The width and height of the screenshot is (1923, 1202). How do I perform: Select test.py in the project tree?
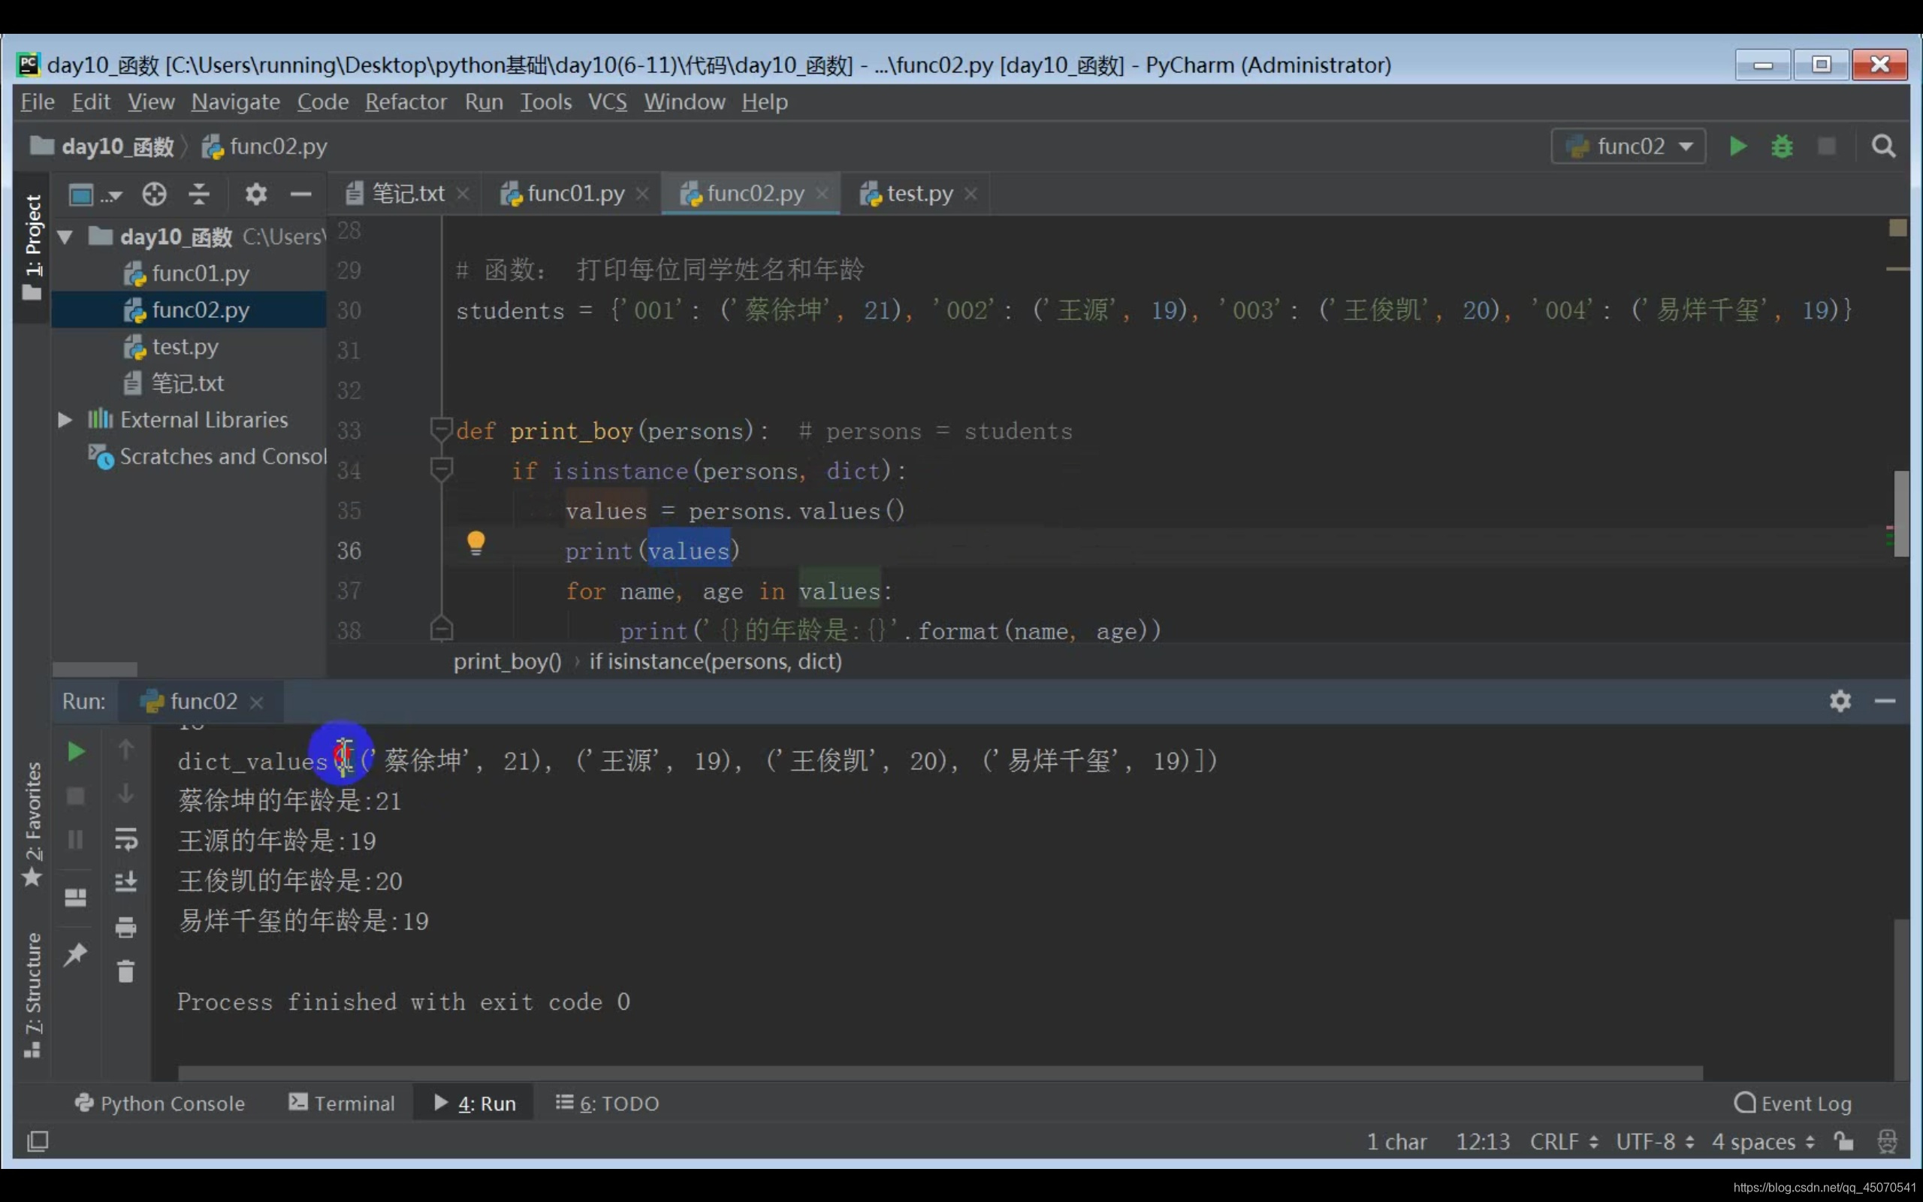pos(184,346)
